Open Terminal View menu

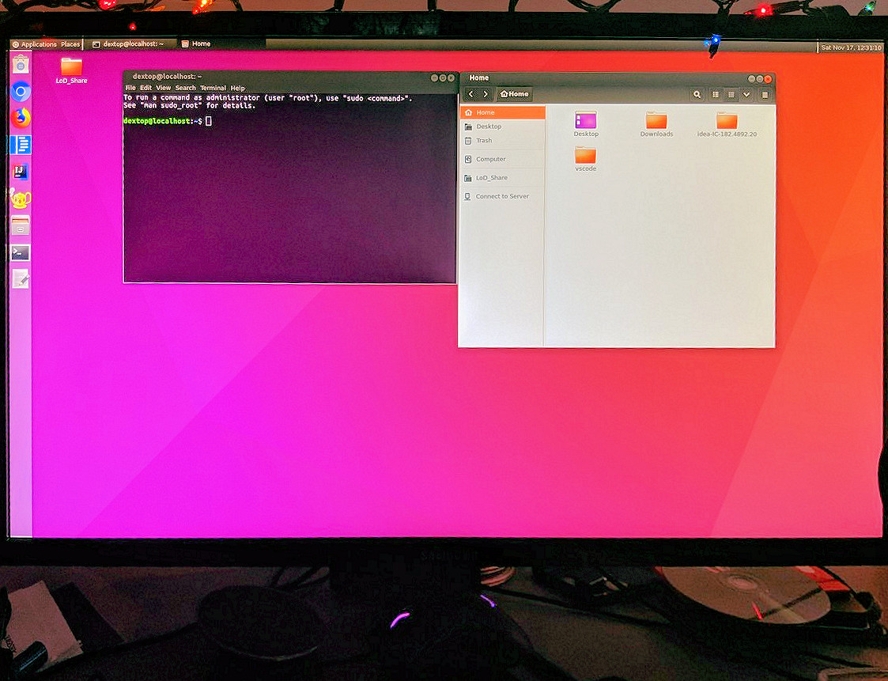pyautogui.click(x=163, y=88)
